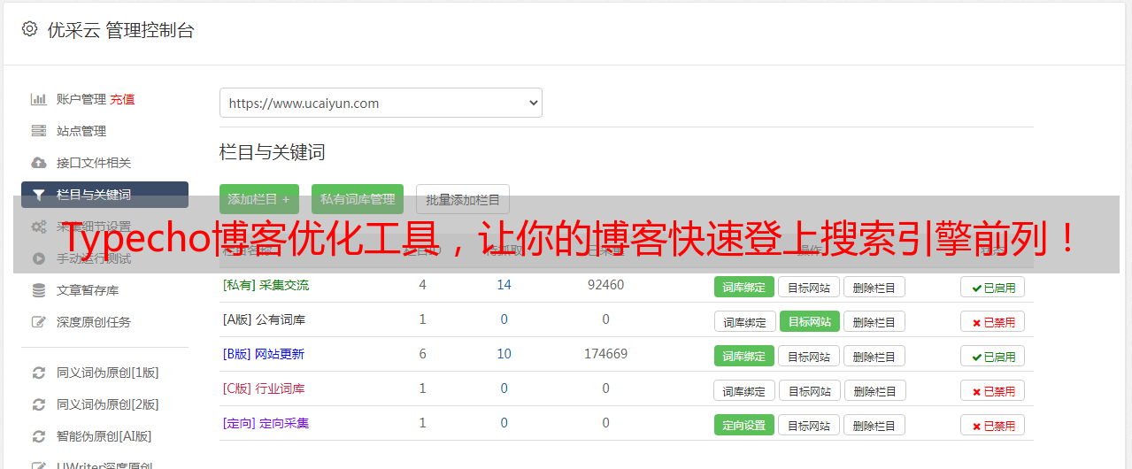Open 接口文件相关 menu item
Viewport: 1132px width, 469px height.
pyautogui.click(x=94, y=163)
